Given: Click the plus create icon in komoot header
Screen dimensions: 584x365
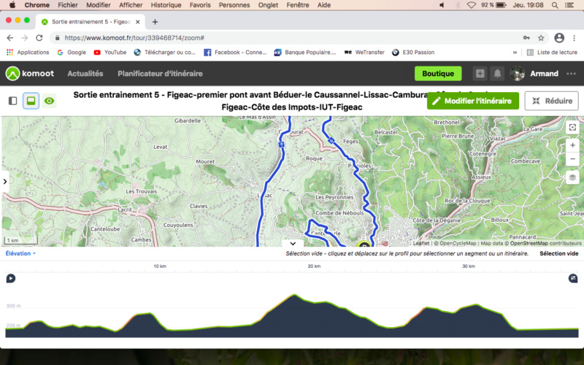Looking at the screenshot, I should (x=480, y=74).
